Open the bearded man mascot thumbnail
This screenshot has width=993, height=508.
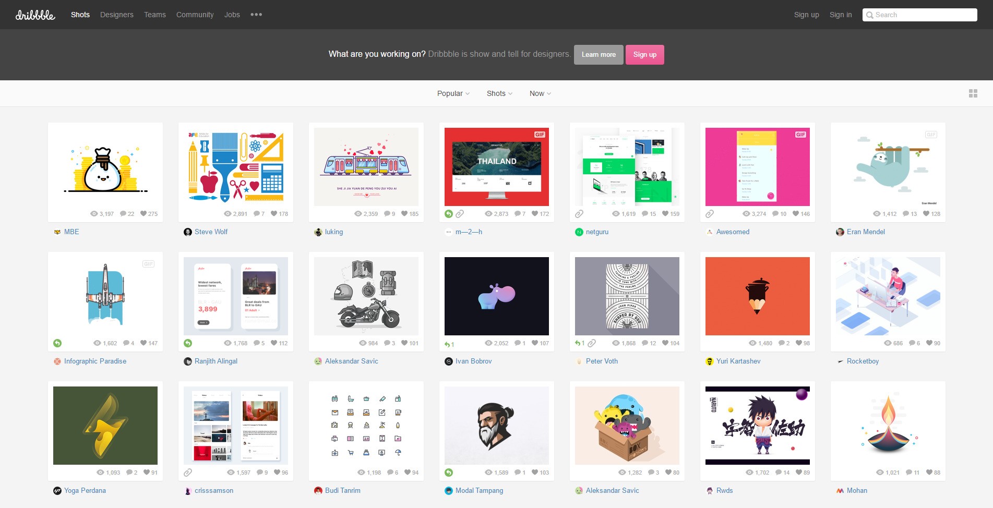(497, 426)
